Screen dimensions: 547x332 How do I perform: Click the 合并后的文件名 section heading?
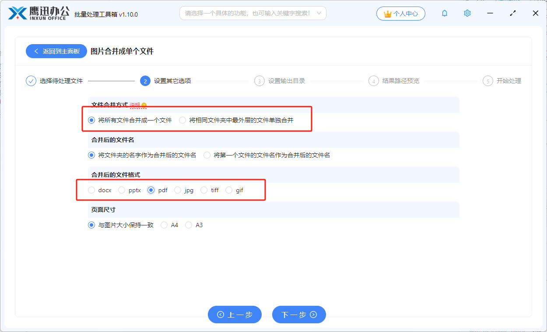pos(112,140)
